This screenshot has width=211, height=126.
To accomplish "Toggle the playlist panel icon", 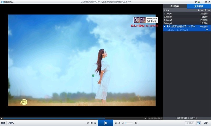I will pyautogui.click(x=199, y=123).
